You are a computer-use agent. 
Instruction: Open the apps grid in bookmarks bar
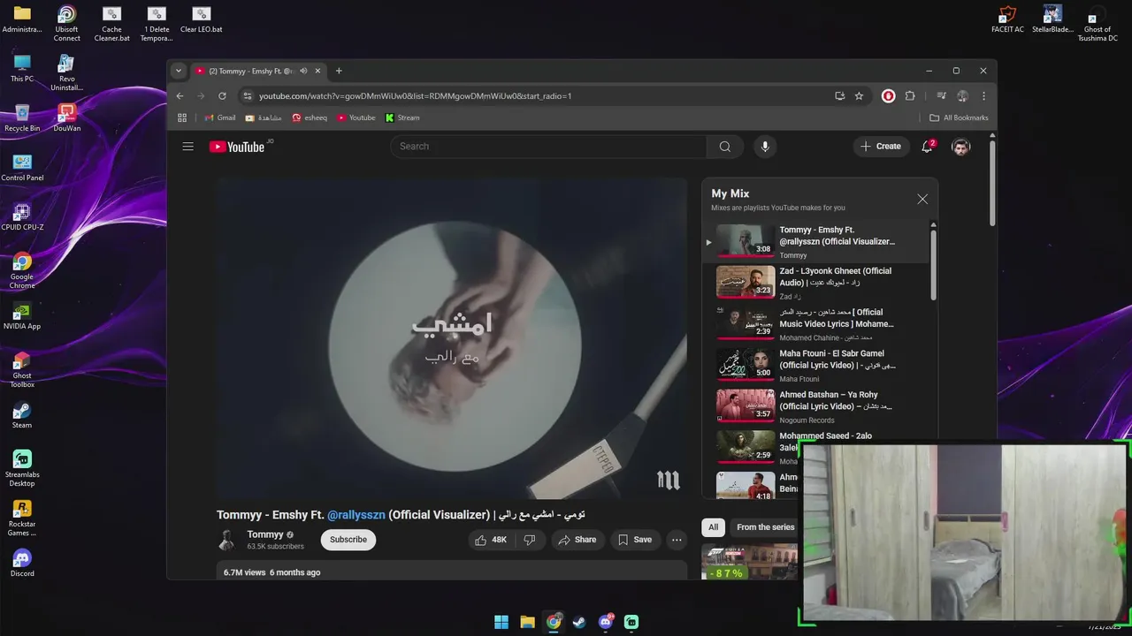pos(182,117)
